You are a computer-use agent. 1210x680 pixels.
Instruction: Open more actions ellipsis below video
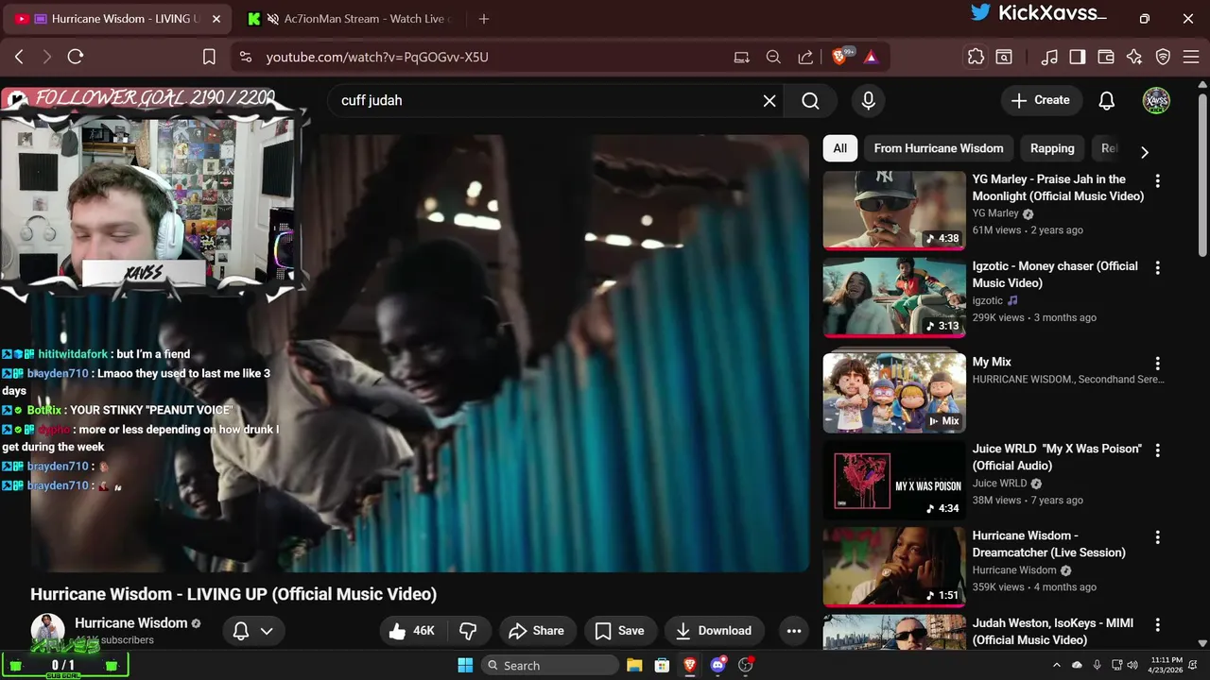[794, 631]
